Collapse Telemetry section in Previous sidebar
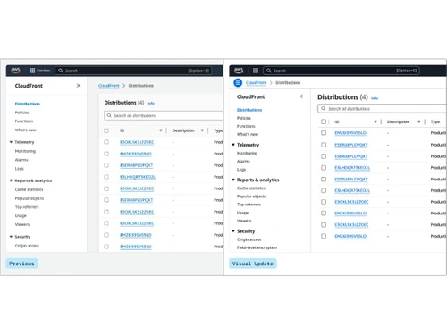The width and height of the screenshot is (447, 335). [11, 142]
